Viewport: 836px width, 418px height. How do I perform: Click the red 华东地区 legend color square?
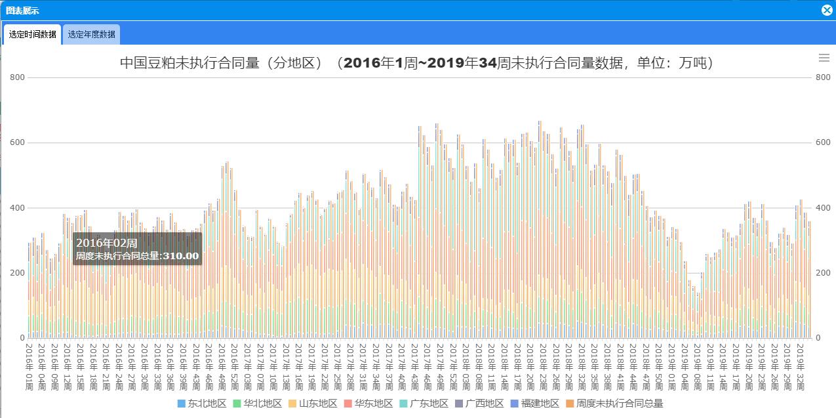(348, 404)
